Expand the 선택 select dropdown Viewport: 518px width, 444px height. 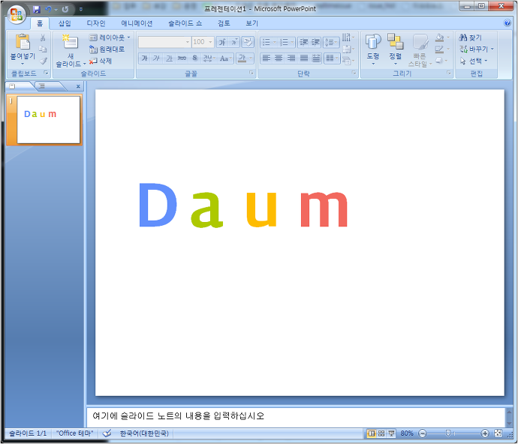pos(474,61)
